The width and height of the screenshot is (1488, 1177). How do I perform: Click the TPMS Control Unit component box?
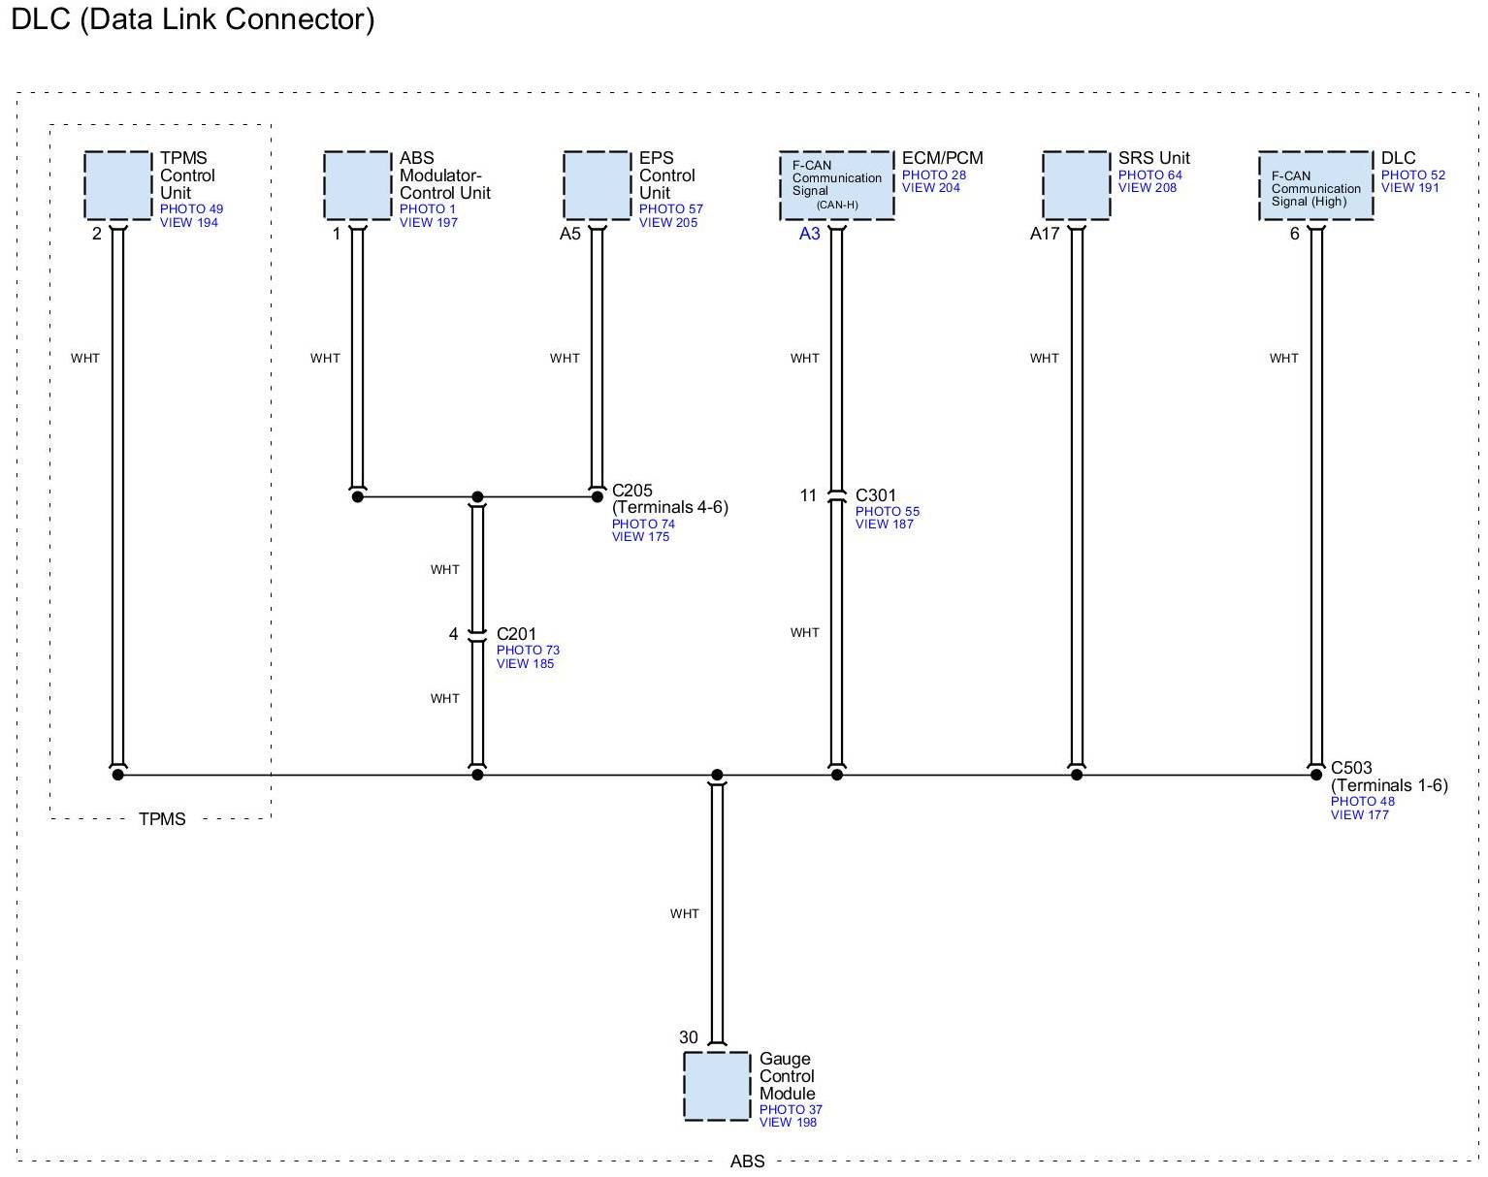point(118,185)
